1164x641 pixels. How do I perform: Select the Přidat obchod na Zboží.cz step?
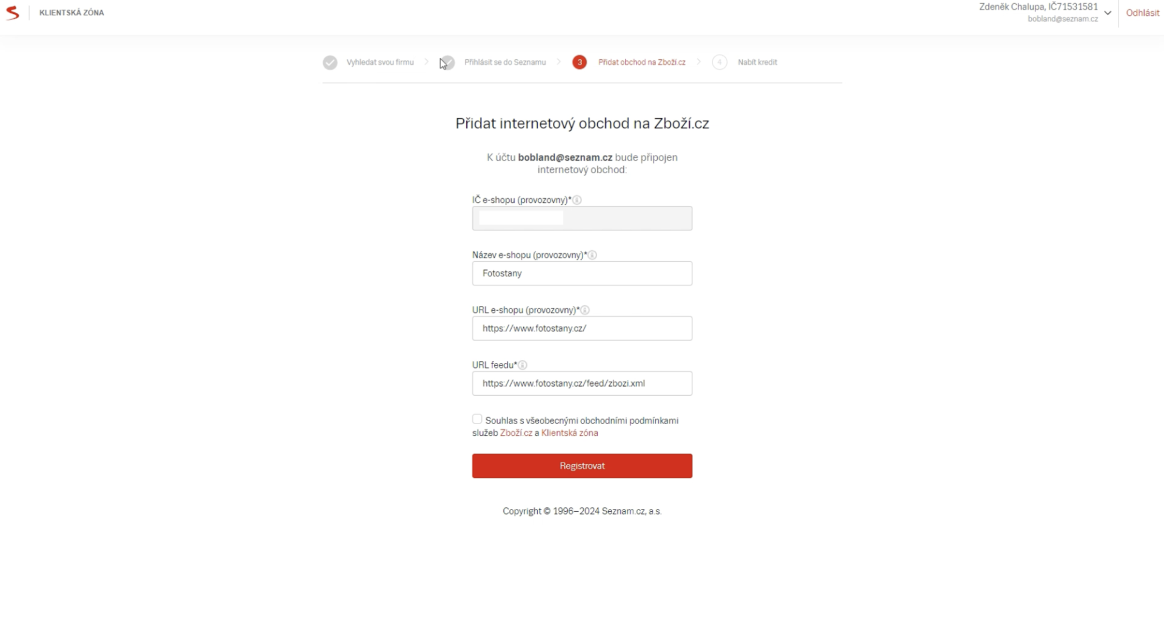[x=642, y=62]
